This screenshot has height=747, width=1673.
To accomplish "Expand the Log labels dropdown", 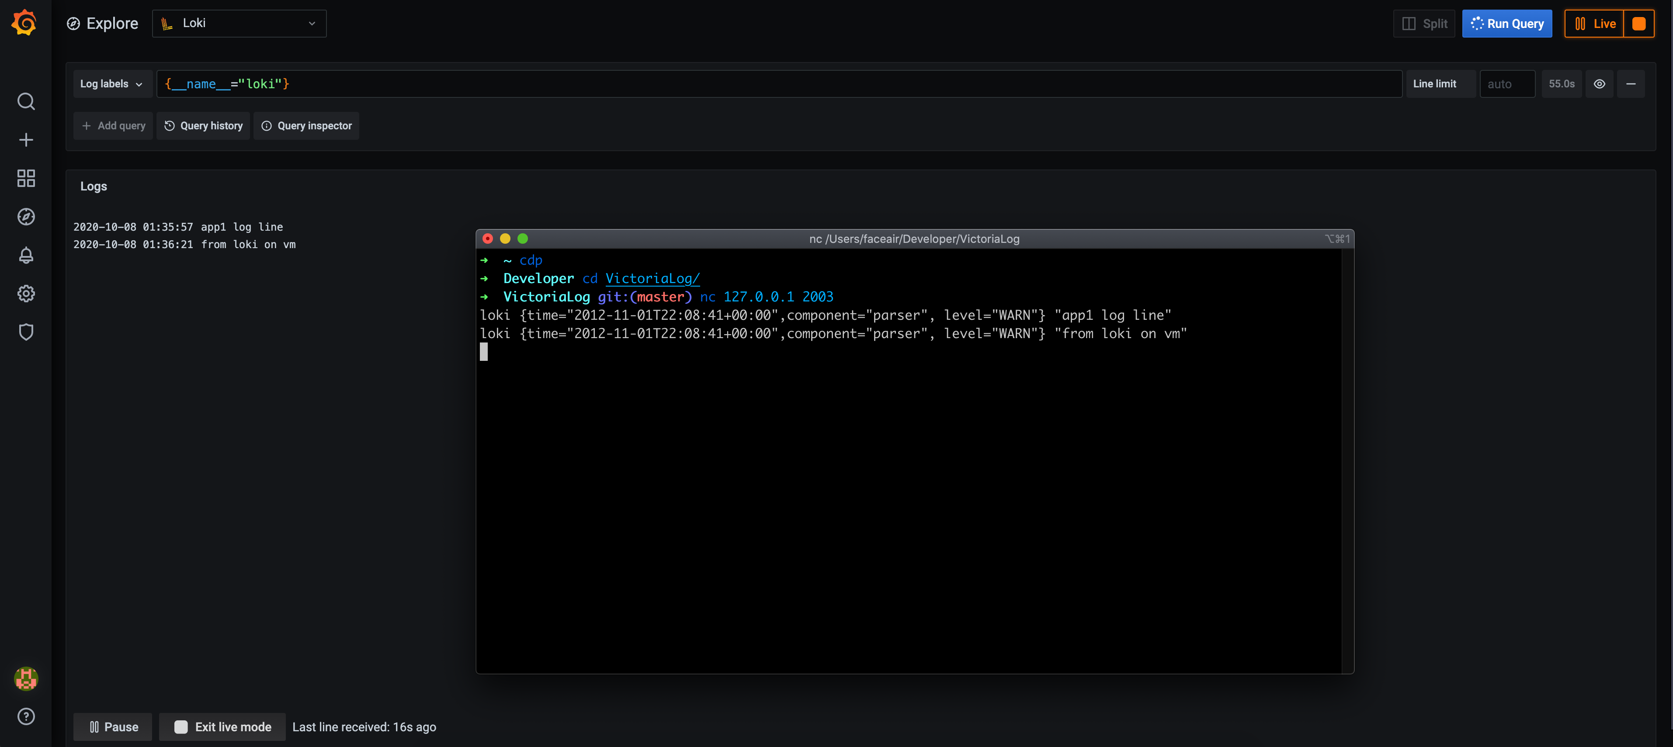I will tap(112, 84).
